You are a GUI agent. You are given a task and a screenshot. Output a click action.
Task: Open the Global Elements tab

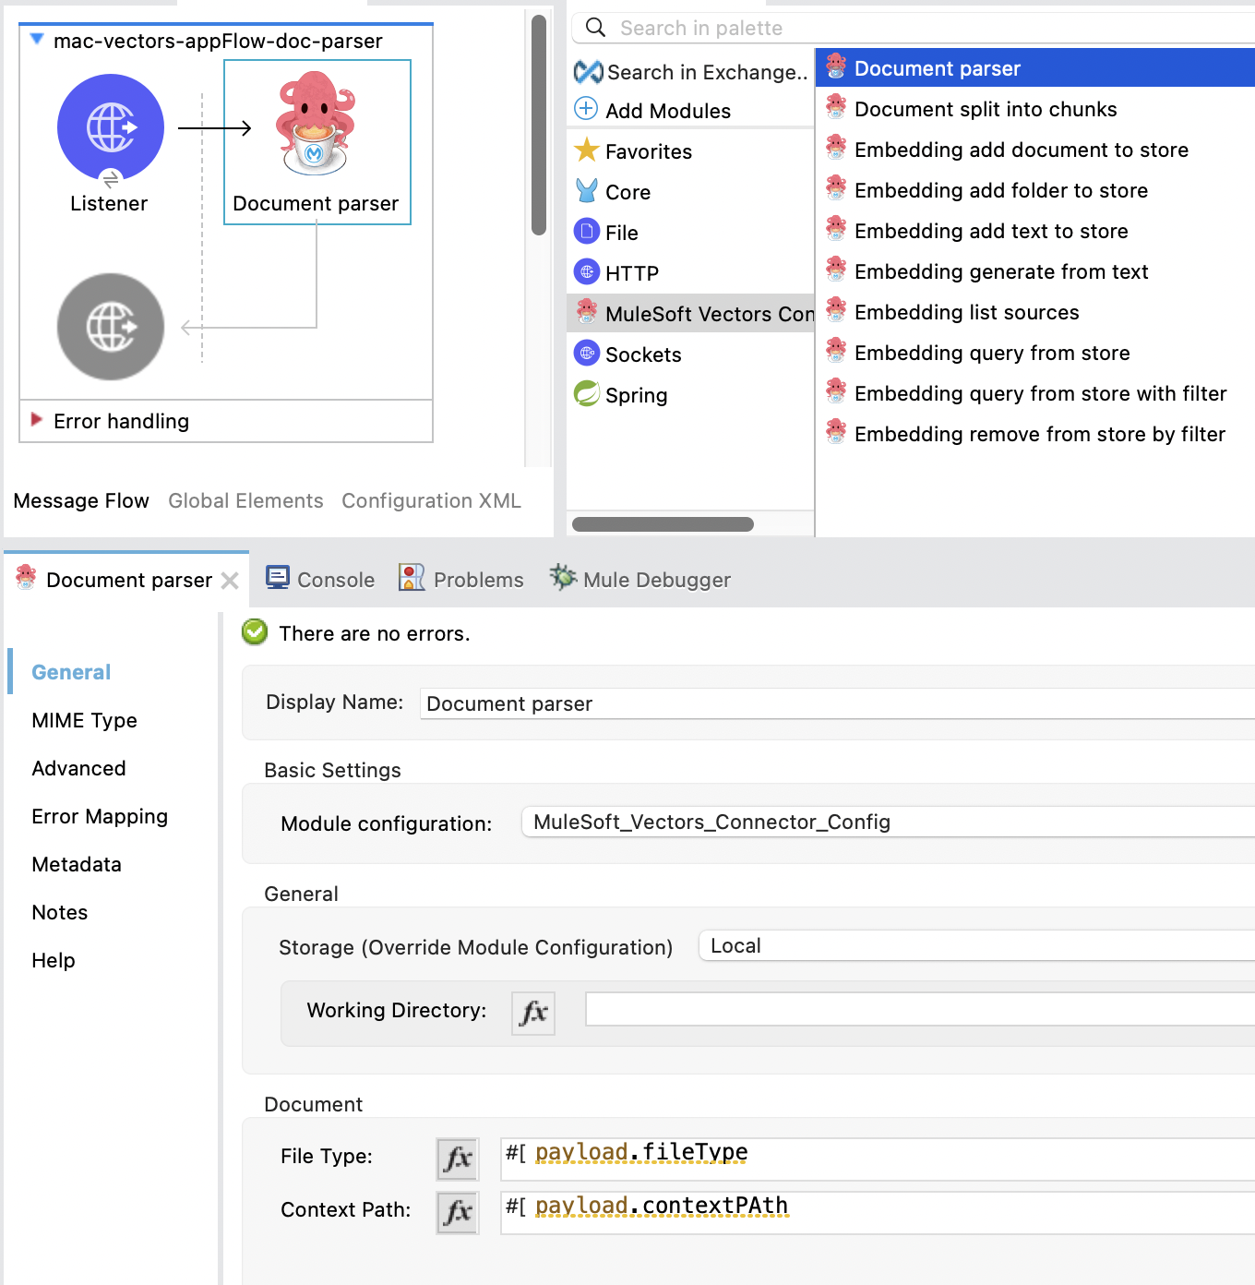point(245,500)
